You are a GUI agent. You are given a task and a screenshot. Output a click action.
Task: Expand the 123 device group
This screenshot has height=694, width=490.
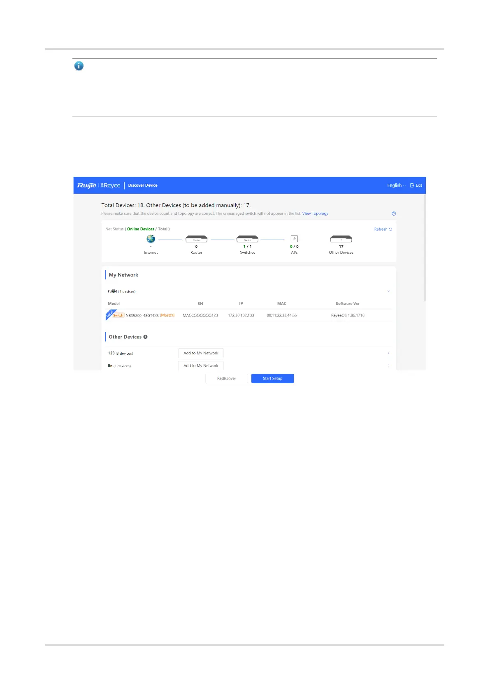[x=388, y=353]
